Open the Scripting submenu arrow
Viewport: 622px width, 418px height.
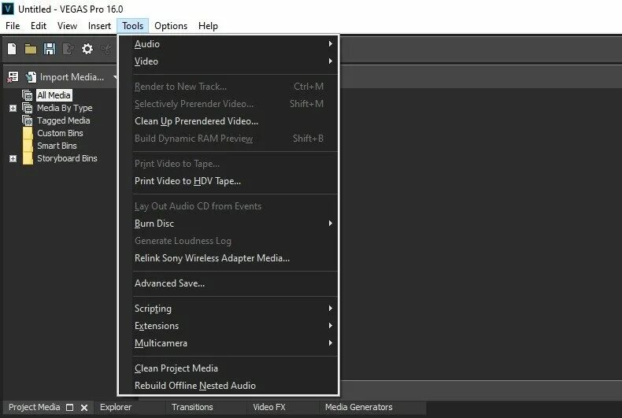pos(330,308)
